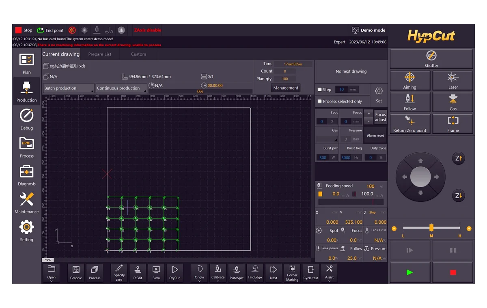Click the focus minus button
This screenshot has height=308, width=487.
coord(368,121)
